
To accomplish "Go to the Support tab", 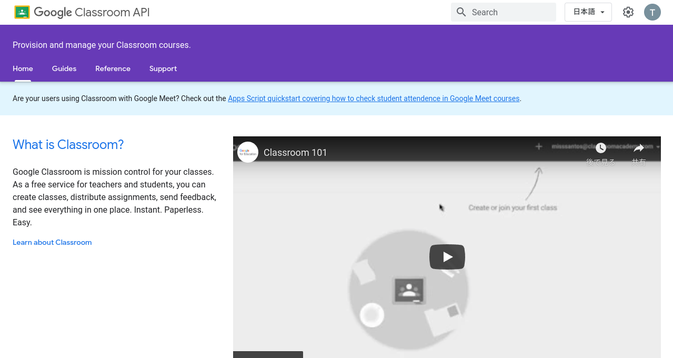I will 163,68.
